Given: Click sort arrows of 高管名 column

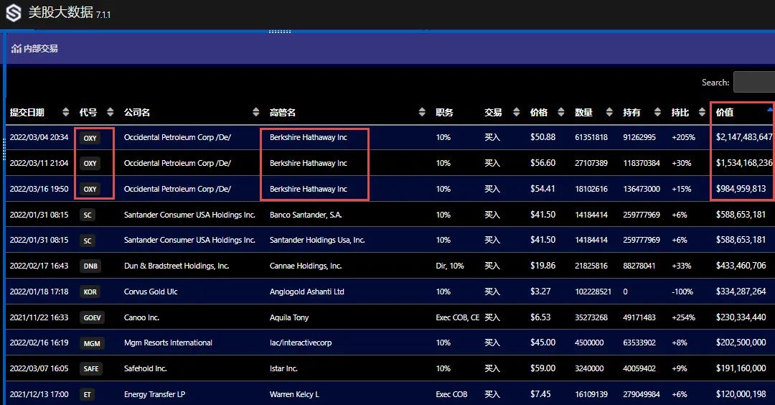Looking at the screenshot, I should tap(421, 112).
